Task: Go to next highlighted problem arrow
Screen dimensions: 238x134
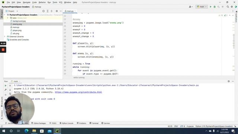Action: coord(233,15)
